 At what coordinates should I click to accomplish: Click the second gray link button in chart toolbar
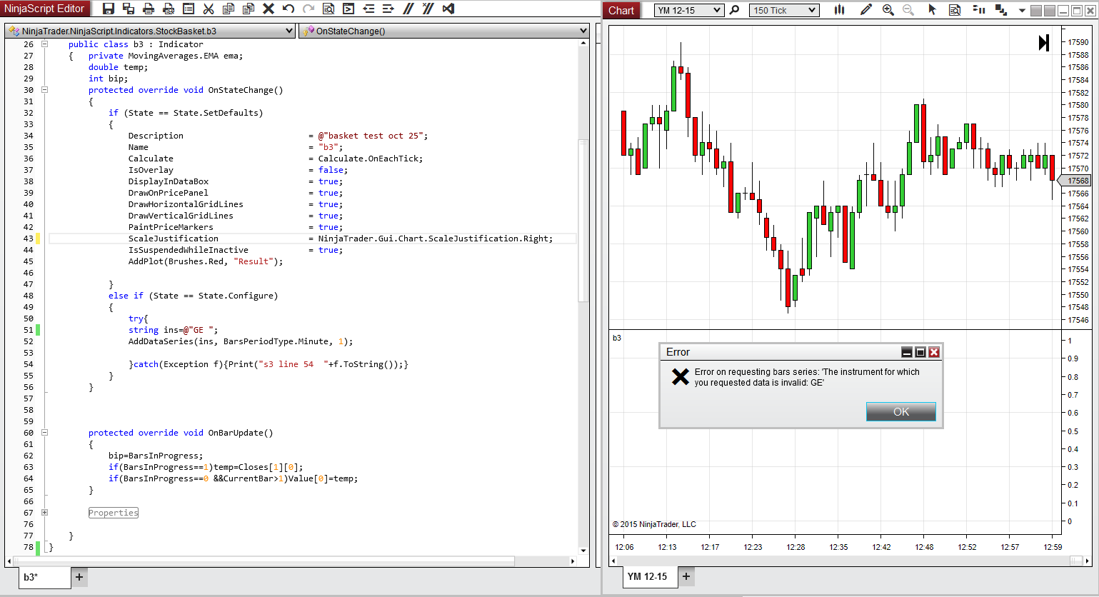[1049, 11]
